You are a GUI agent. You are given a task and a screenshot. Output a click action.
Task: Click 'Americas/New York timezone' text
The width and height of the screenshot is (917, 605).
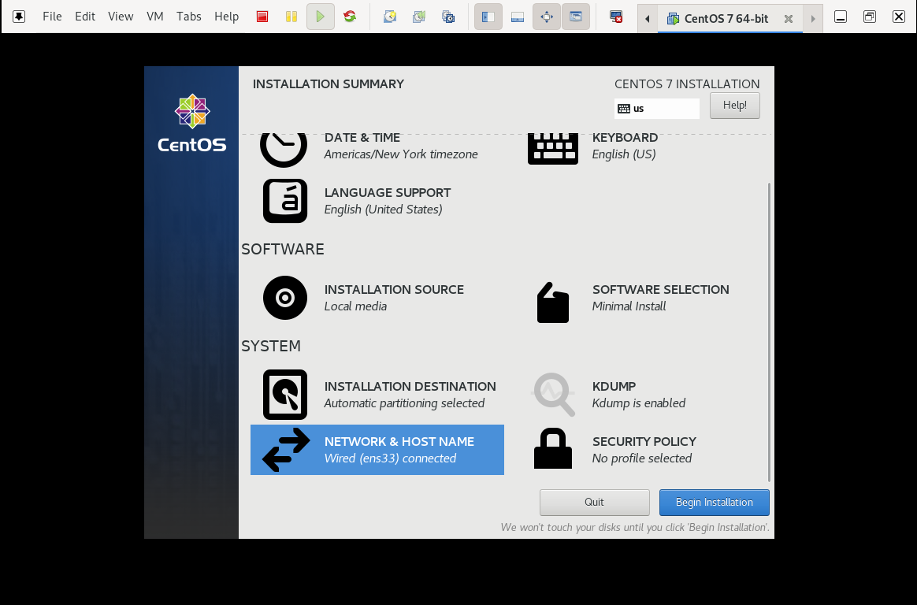coord(401,154)
